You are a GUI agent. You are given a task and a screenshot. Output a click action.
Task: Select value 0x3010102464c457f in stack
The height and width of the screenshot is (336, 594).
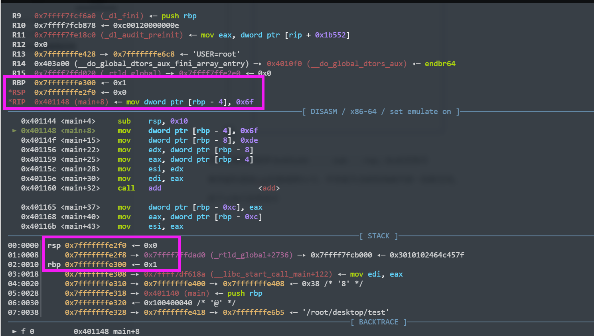point(427,255)
